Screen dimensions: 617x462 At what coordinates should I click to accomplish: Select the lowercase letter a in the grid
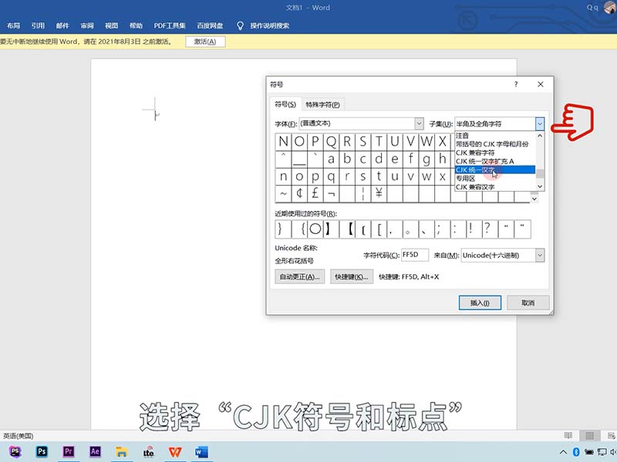tap(332, 159)
